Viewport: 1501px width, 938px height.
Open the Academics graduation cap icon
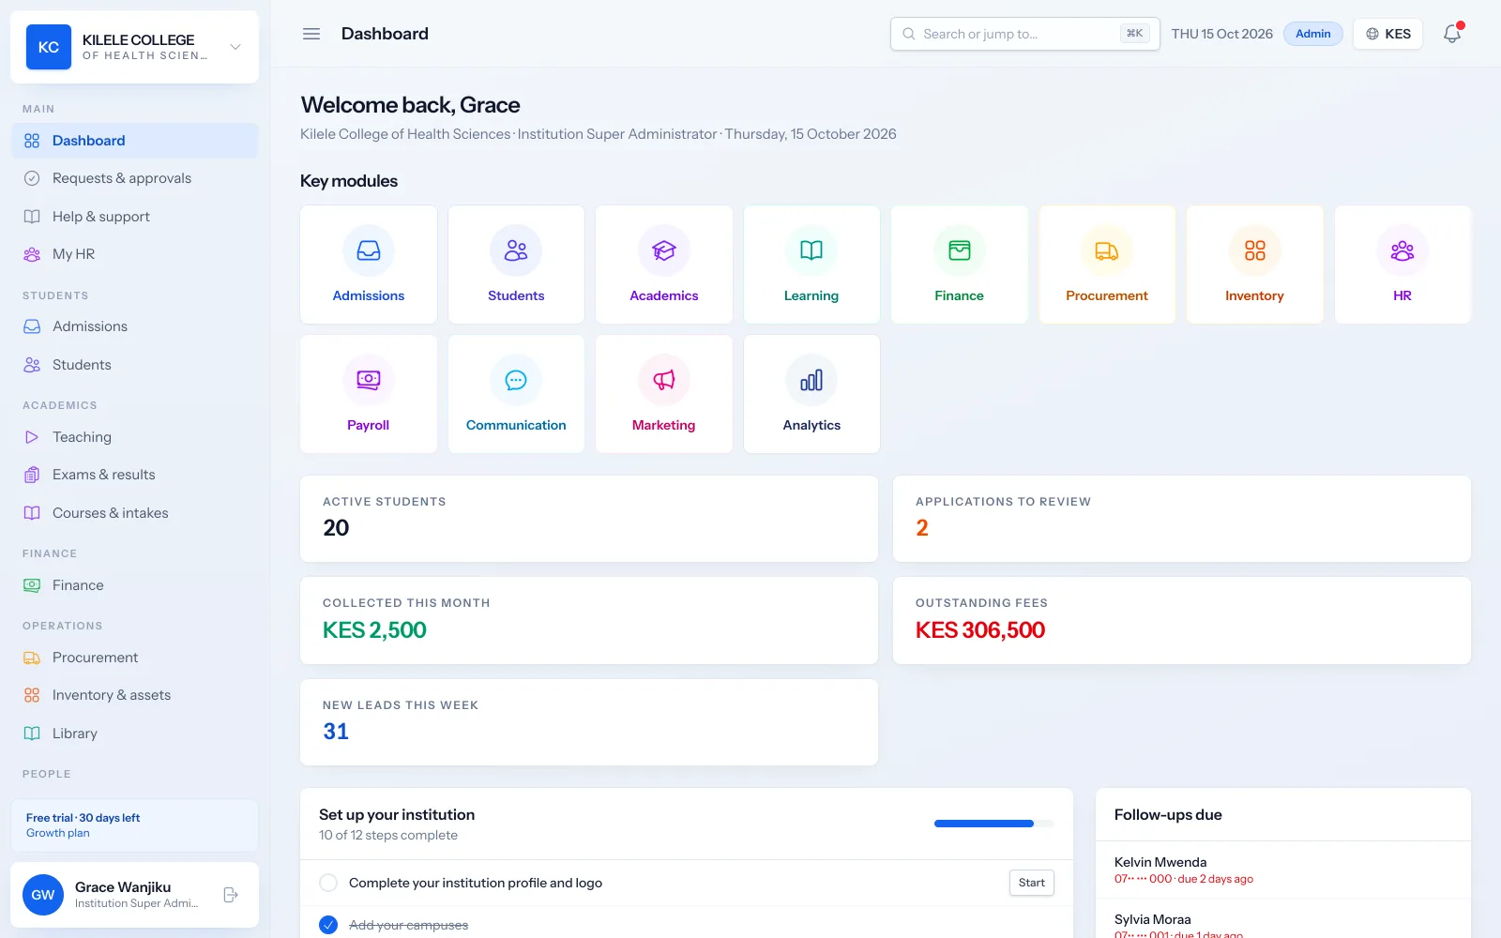coord(664,250)
